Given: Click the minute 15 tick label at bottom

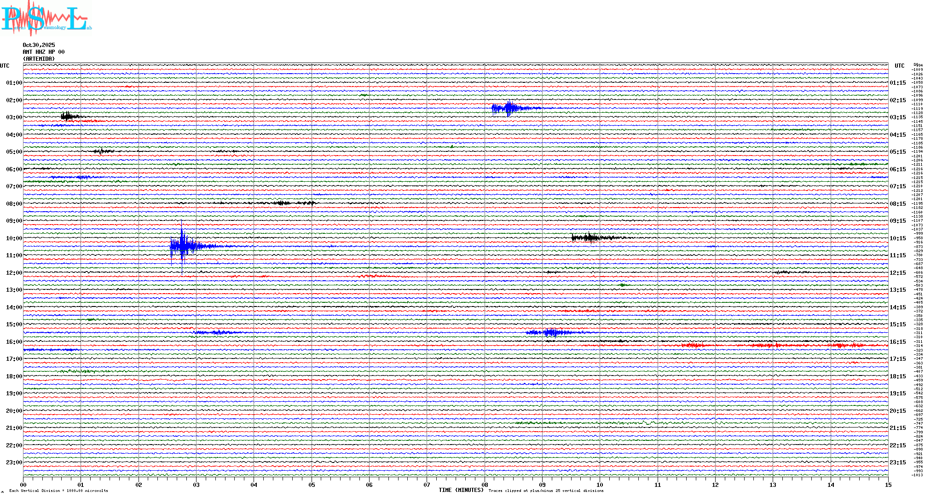Looking at the screenshot, I should (x=888, y=485).
